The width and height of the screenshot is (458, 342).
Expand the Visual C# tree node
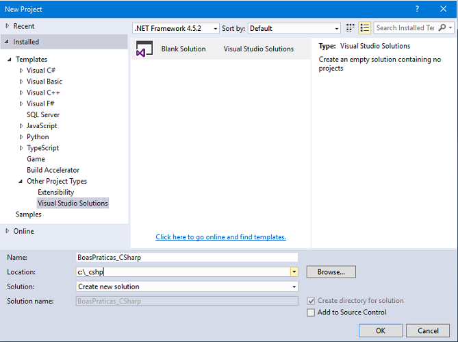point(21,71)
